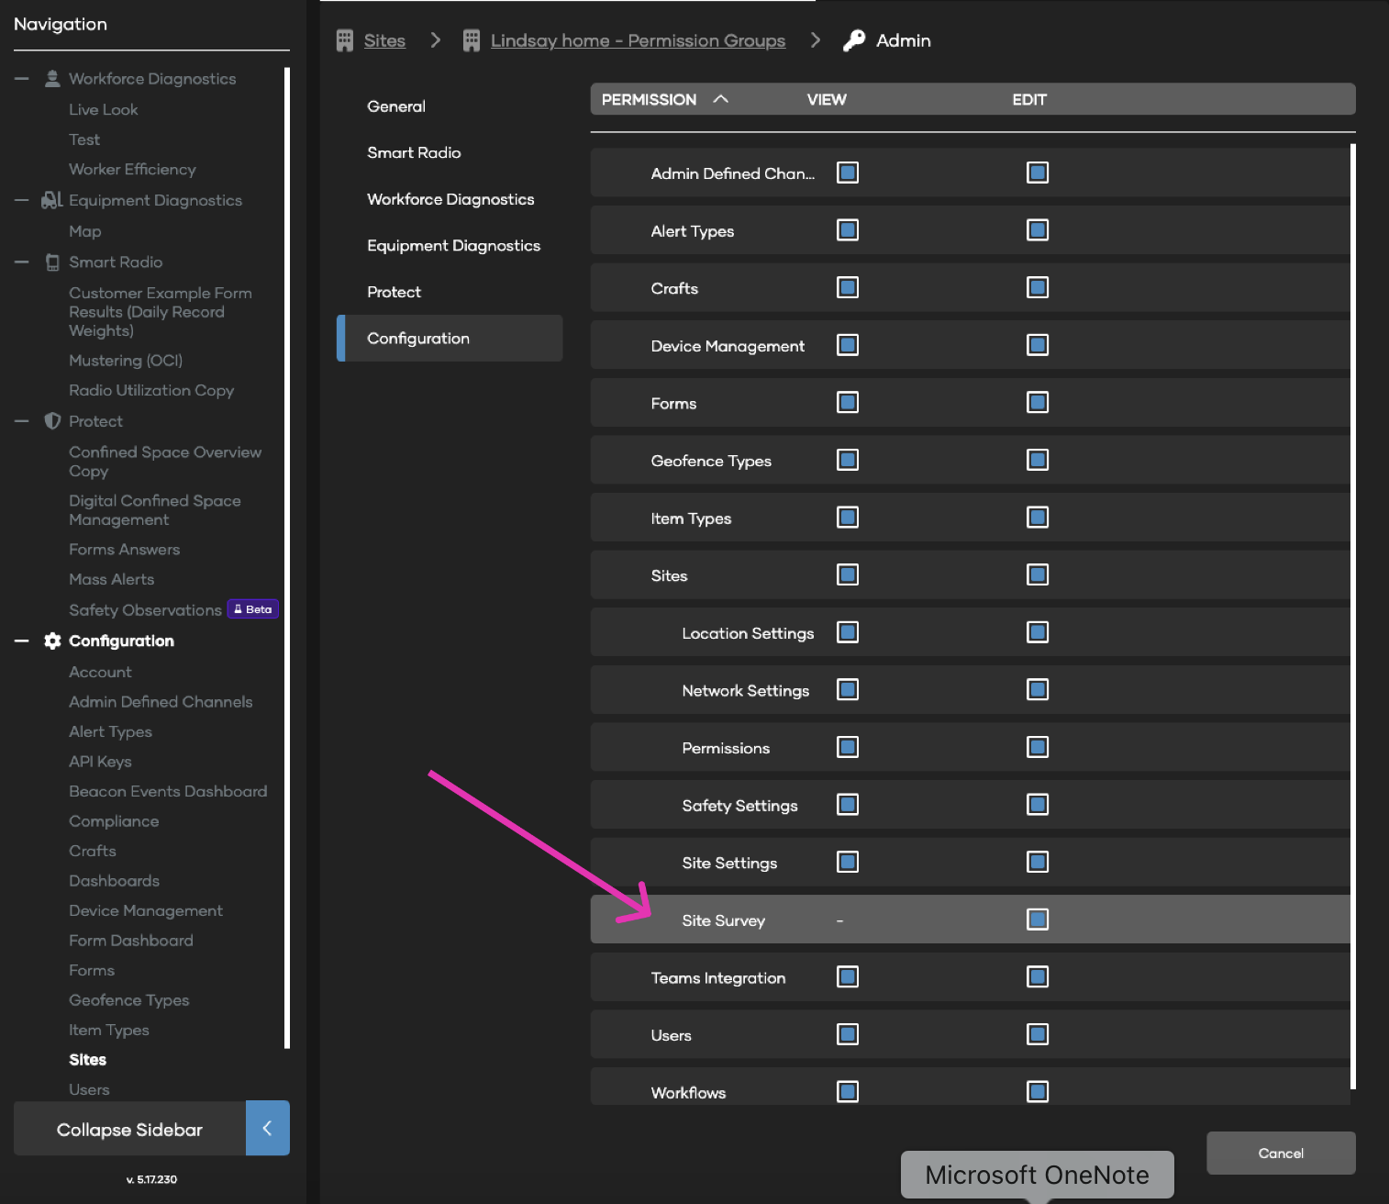Click the blue collapse sidebar arrow icon
The image size is (1389, 1204).
268,1128
